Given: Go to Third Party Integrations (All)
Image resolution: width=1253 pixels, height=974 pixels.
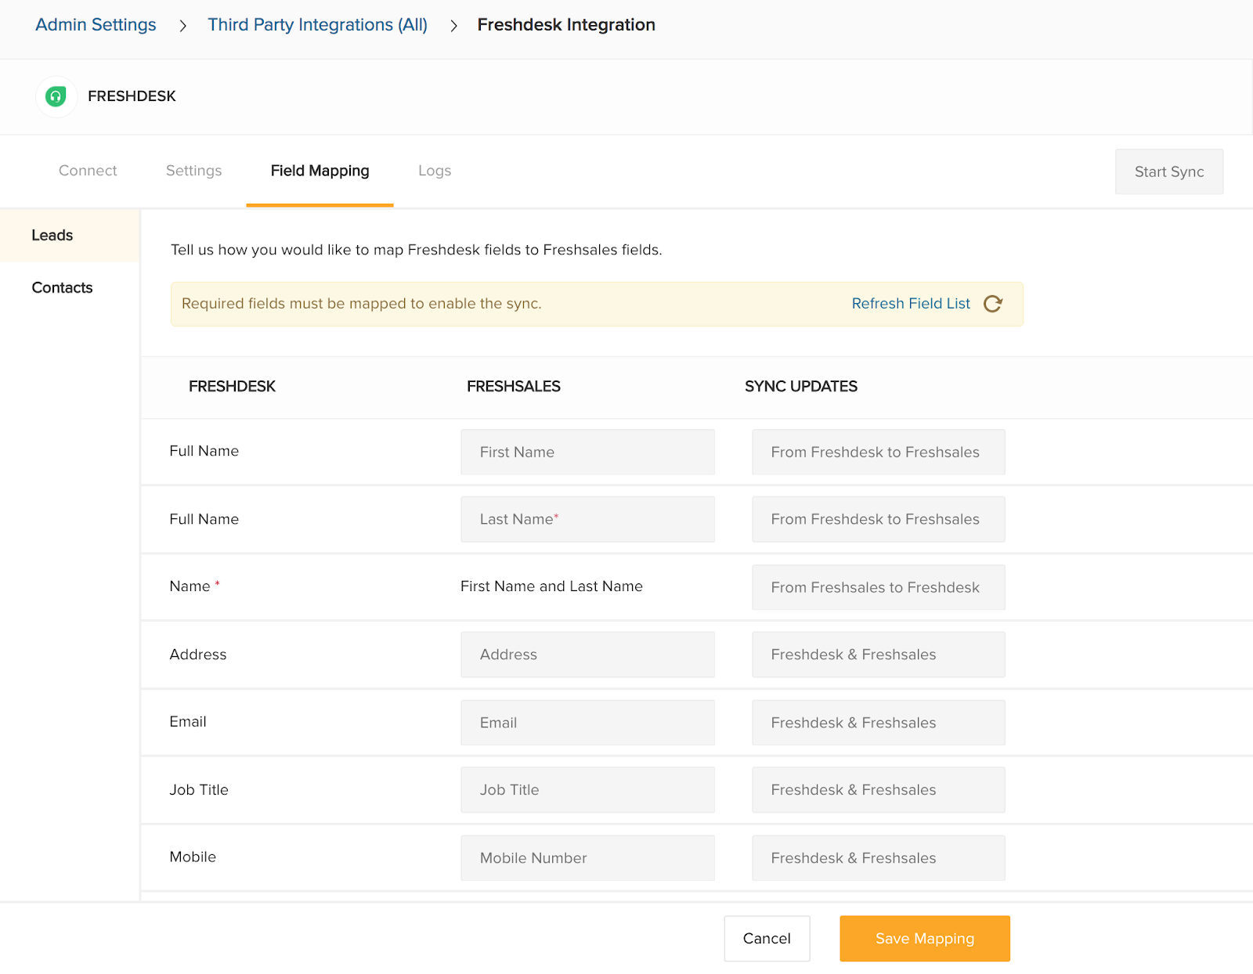Looking at the screenshot, I should pyautogui.click(x=317, y=25).
